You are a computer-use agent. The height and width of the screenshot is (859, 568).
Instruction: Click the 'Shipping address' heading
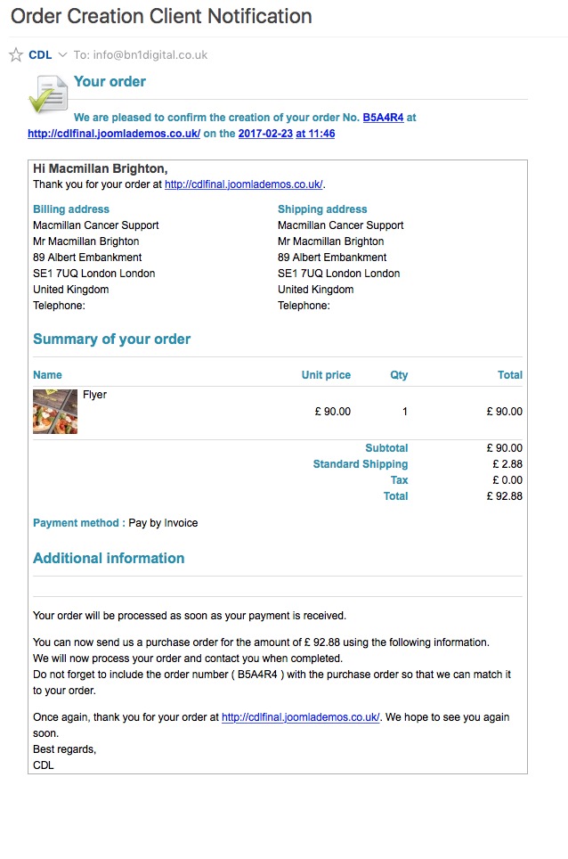pyautogui.click(x=322, y=209)
